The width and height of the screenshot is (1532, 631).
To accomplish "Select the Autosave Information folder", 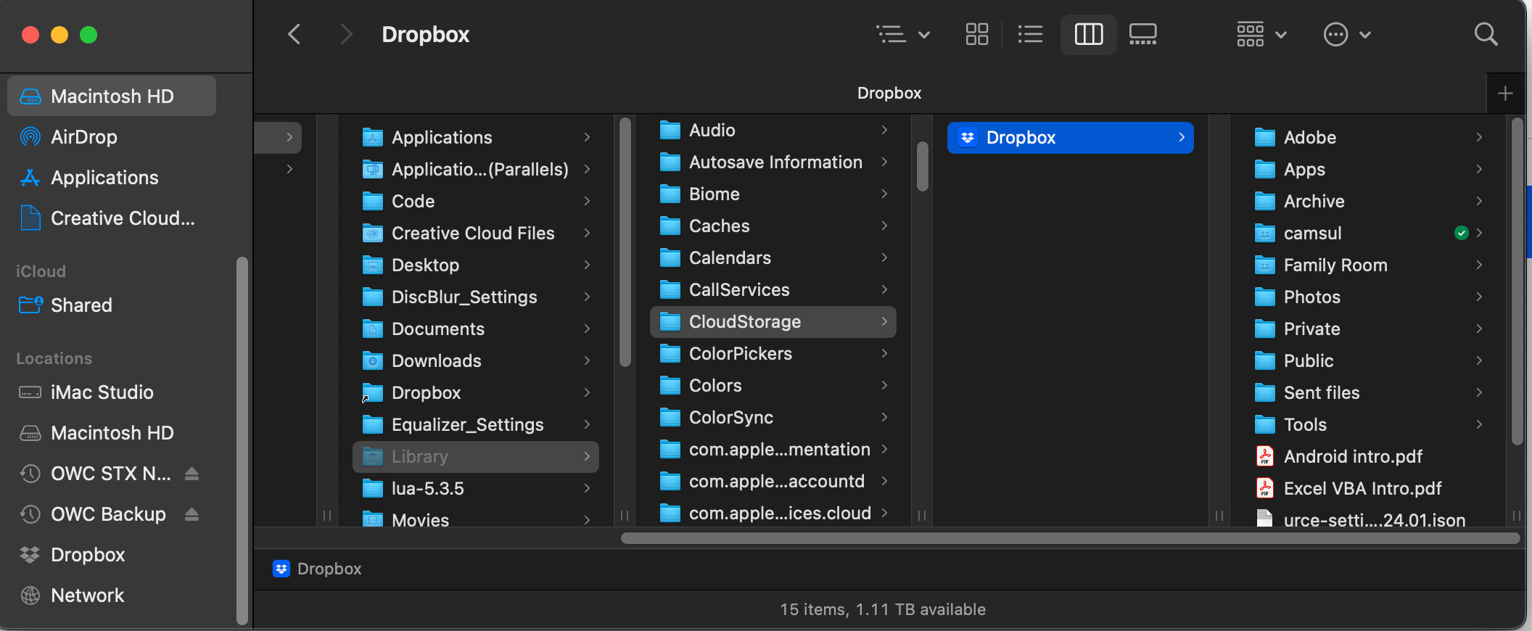I will pyautogui.click(x=773, y=162).
